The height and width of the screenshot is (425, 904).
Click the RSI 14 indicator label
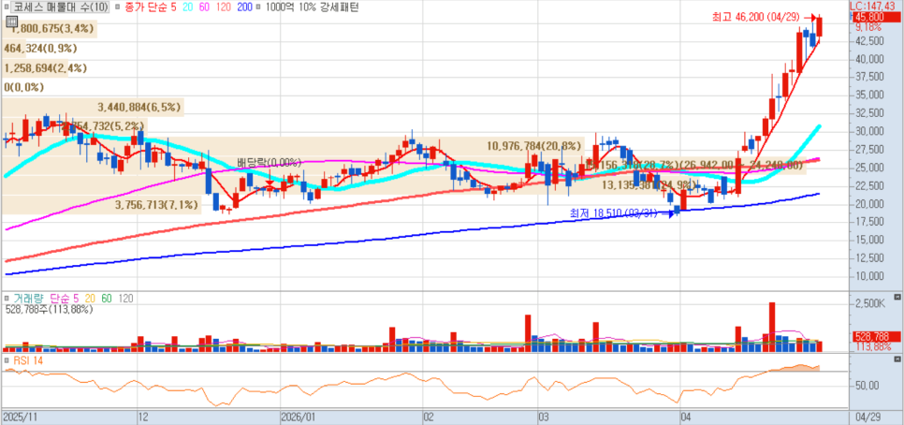(29, 360)
